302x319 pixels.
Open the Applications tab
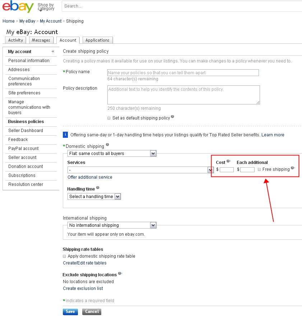click(97, 40)
